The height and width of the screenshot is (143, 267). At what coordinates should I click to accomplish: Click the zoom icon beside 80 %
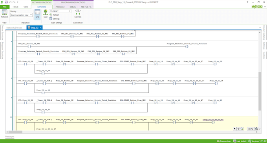(x=256, y=129)
